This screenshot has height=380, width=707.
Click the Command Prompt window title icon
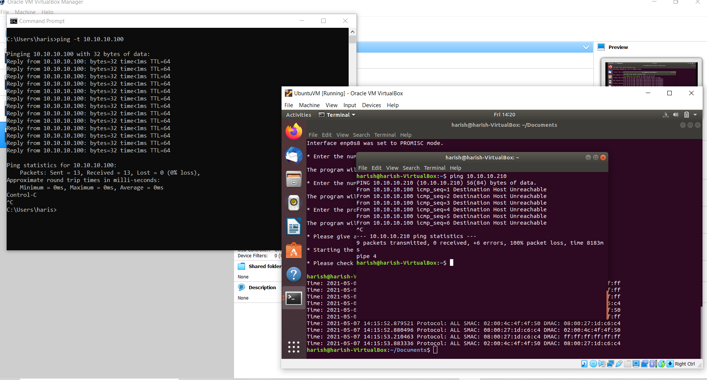[14, 21]
